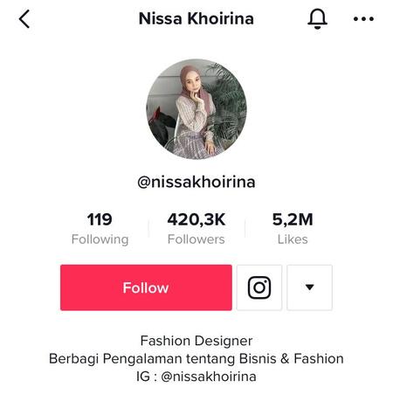
Task: Tap the Followers label
Action: click(x=196, y=239)
